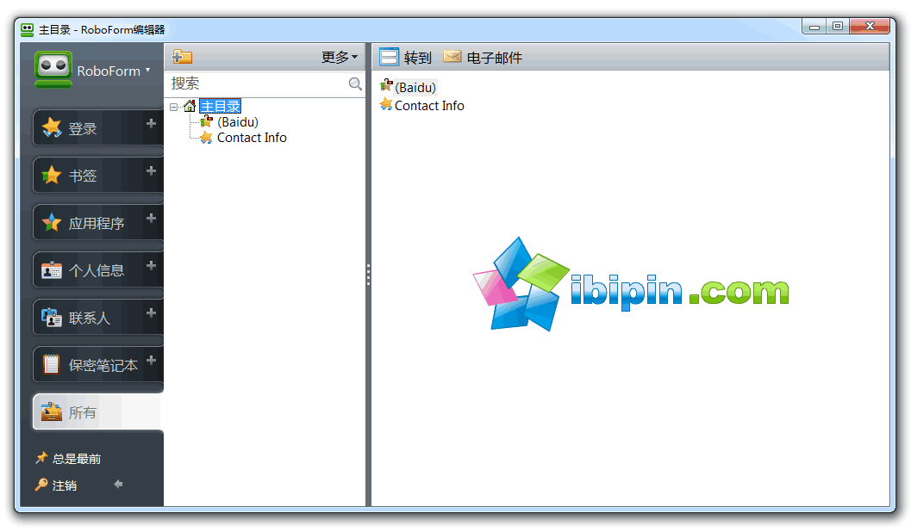911x532 pixels.
Task: Select the 主目录 root tree item
Action: coord(220,106)
